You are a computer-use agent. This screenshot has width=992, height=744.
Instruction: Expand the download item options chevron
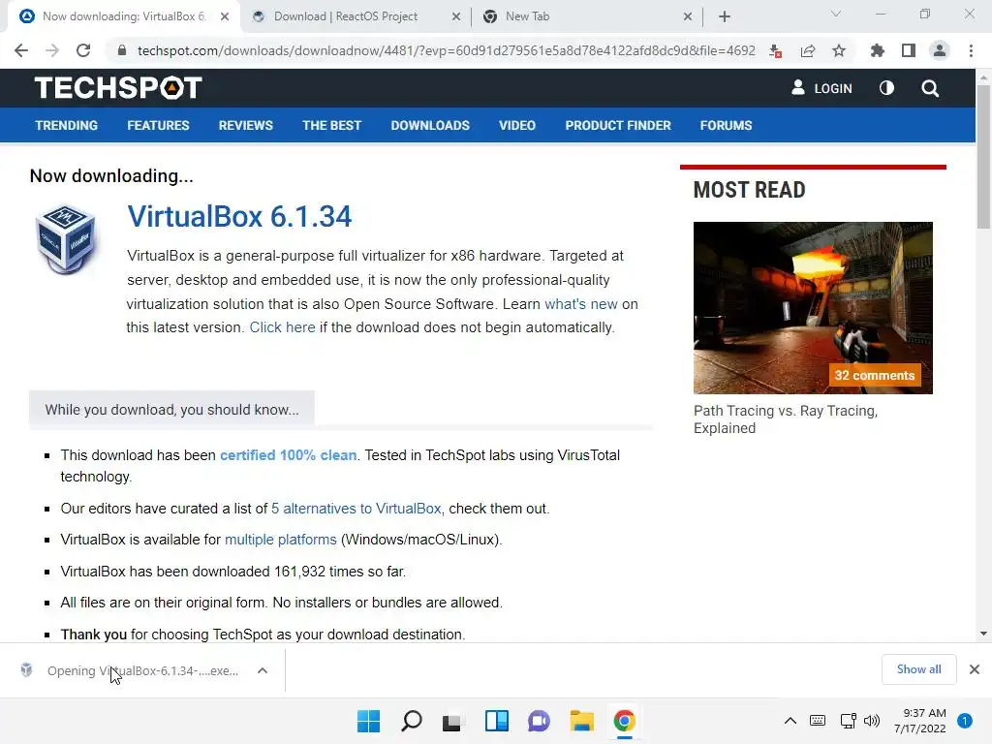point(263,670)
